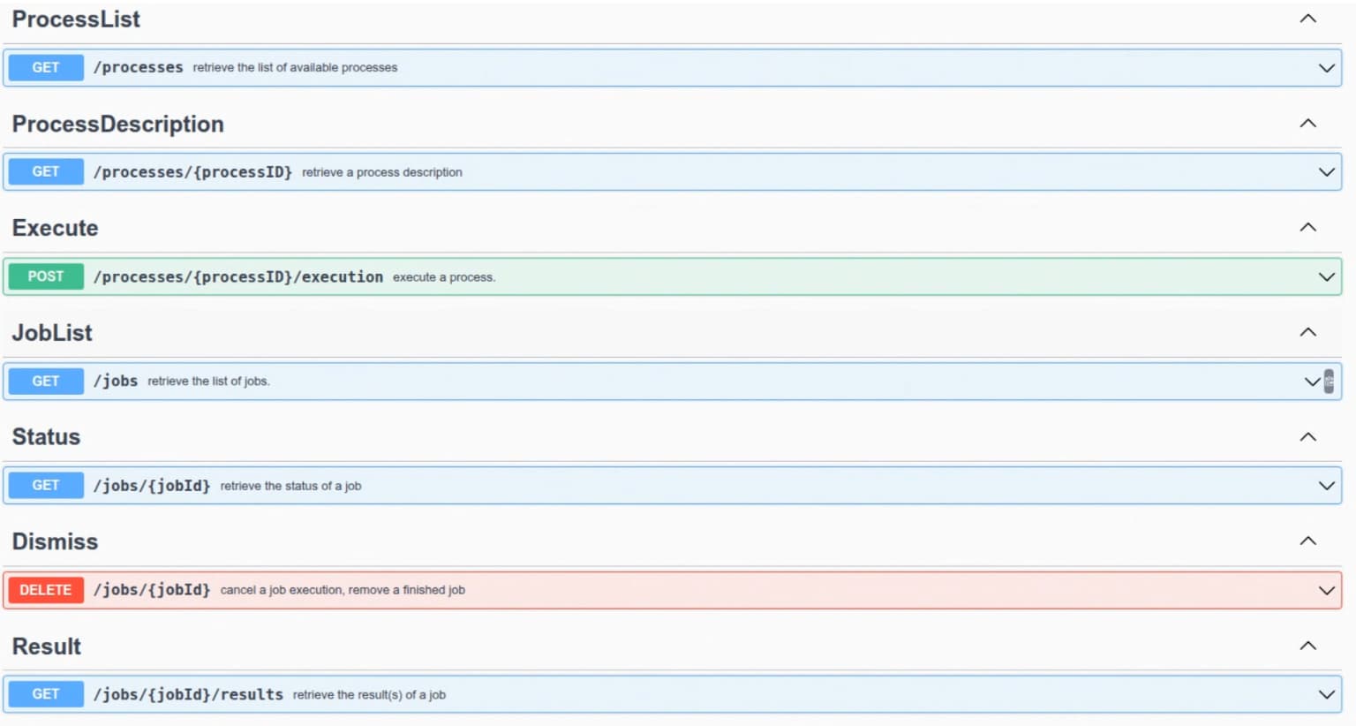Screen dimensions: 1356x726
Task: Open the Execute section heading
Action: coord(55,228)
